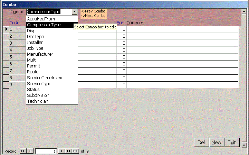Image resolution: width=249 pixels, height=155 pixels.
Task: Go to first record navigation button
Action: click(23, 151)
